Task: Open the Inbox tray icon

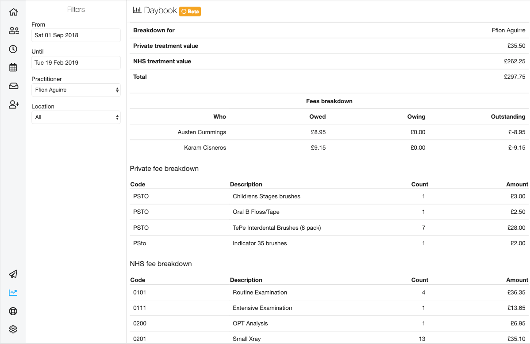Action: pyautogui.click(x=13, y=86)
